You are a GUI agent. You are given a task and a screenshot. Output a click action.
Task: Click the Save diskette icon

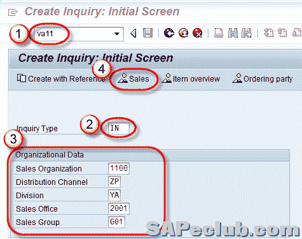point(148,33)
